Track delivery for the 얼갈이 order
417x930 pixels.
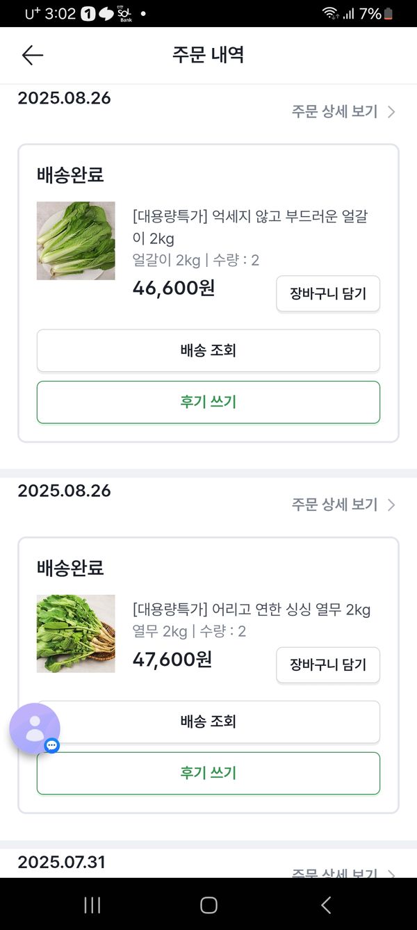[x=208, y=350]
